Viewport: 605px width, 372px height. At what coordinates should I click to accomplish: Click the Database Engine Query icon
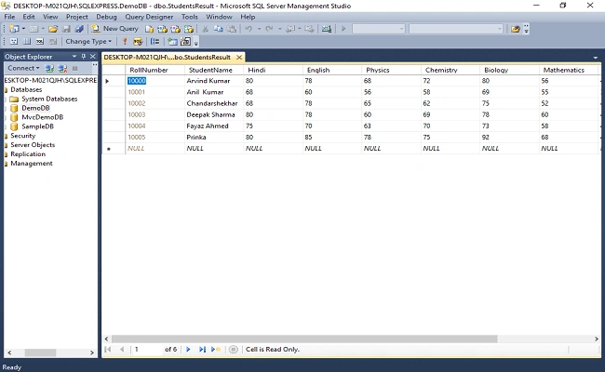click(x=149, y=29)
